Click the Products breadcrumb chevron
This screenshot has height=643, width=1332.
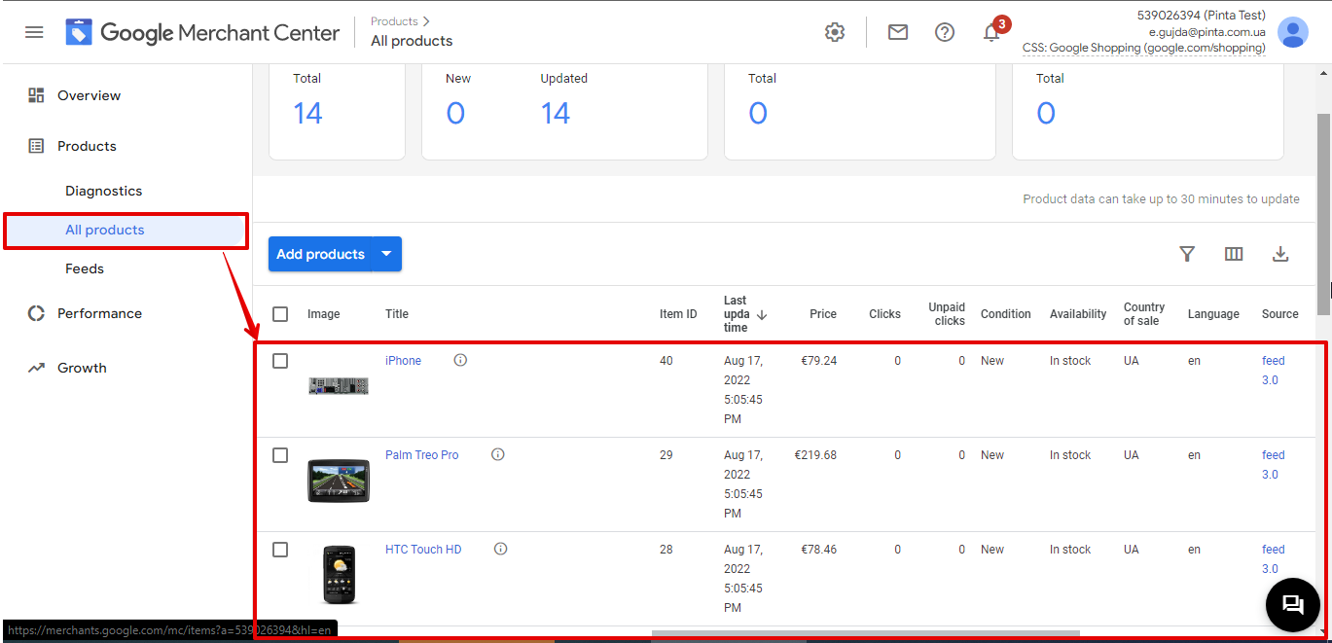[x=426, y=21]
